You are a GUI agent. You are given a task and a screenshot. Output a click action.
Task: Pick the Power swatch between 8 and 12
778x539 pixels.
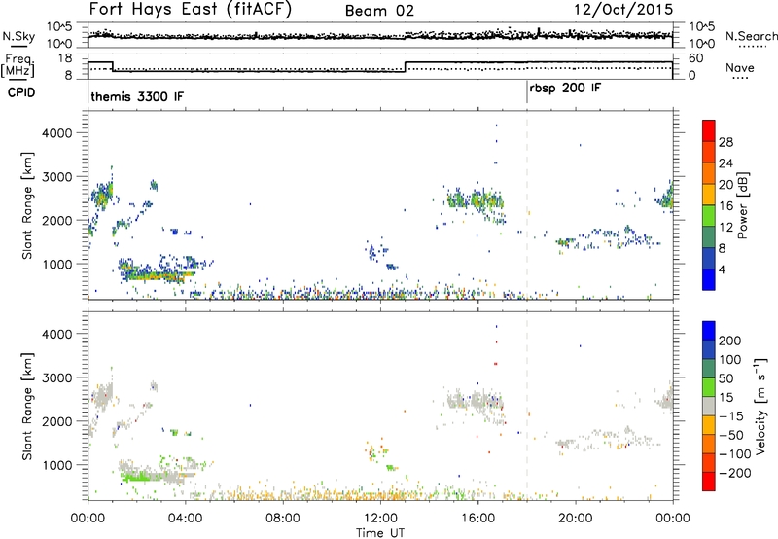(709, 236)
